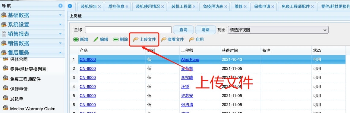
Task: Click the 删除 delete button
Action: 121,40
